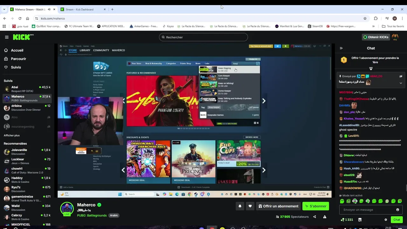407x229 pixels.
Task: Open Maherco's live avatar below the video
Action: [67, 209]
